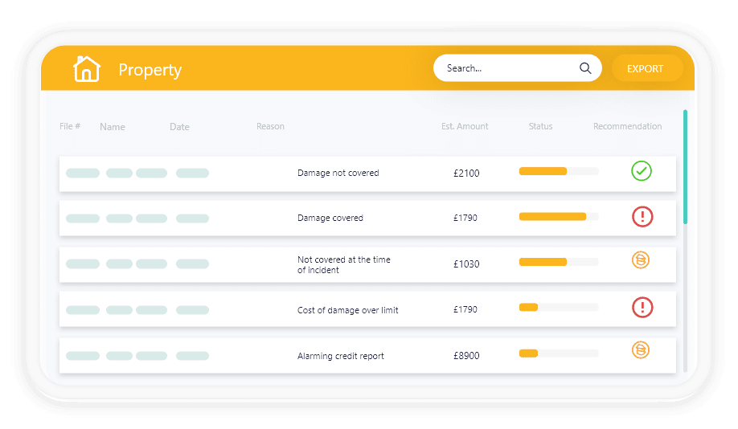Click the Property house icon
The image size is (738, 429).
tap(87, 68)
